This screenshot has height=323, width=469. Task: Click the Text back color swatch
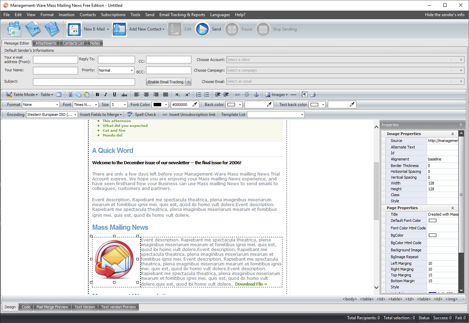[314, 105]
